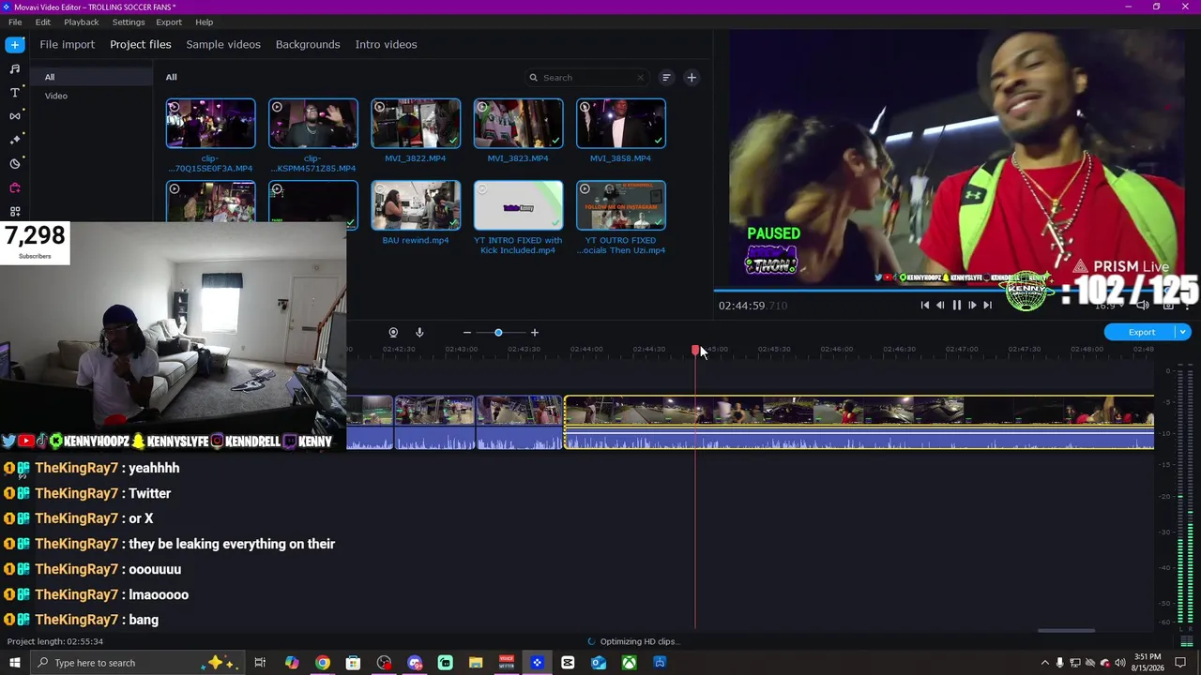Show hidden system tray icons
Image resolution: width=1201 pixels, height=675 pixels.
pos(1044,663)
